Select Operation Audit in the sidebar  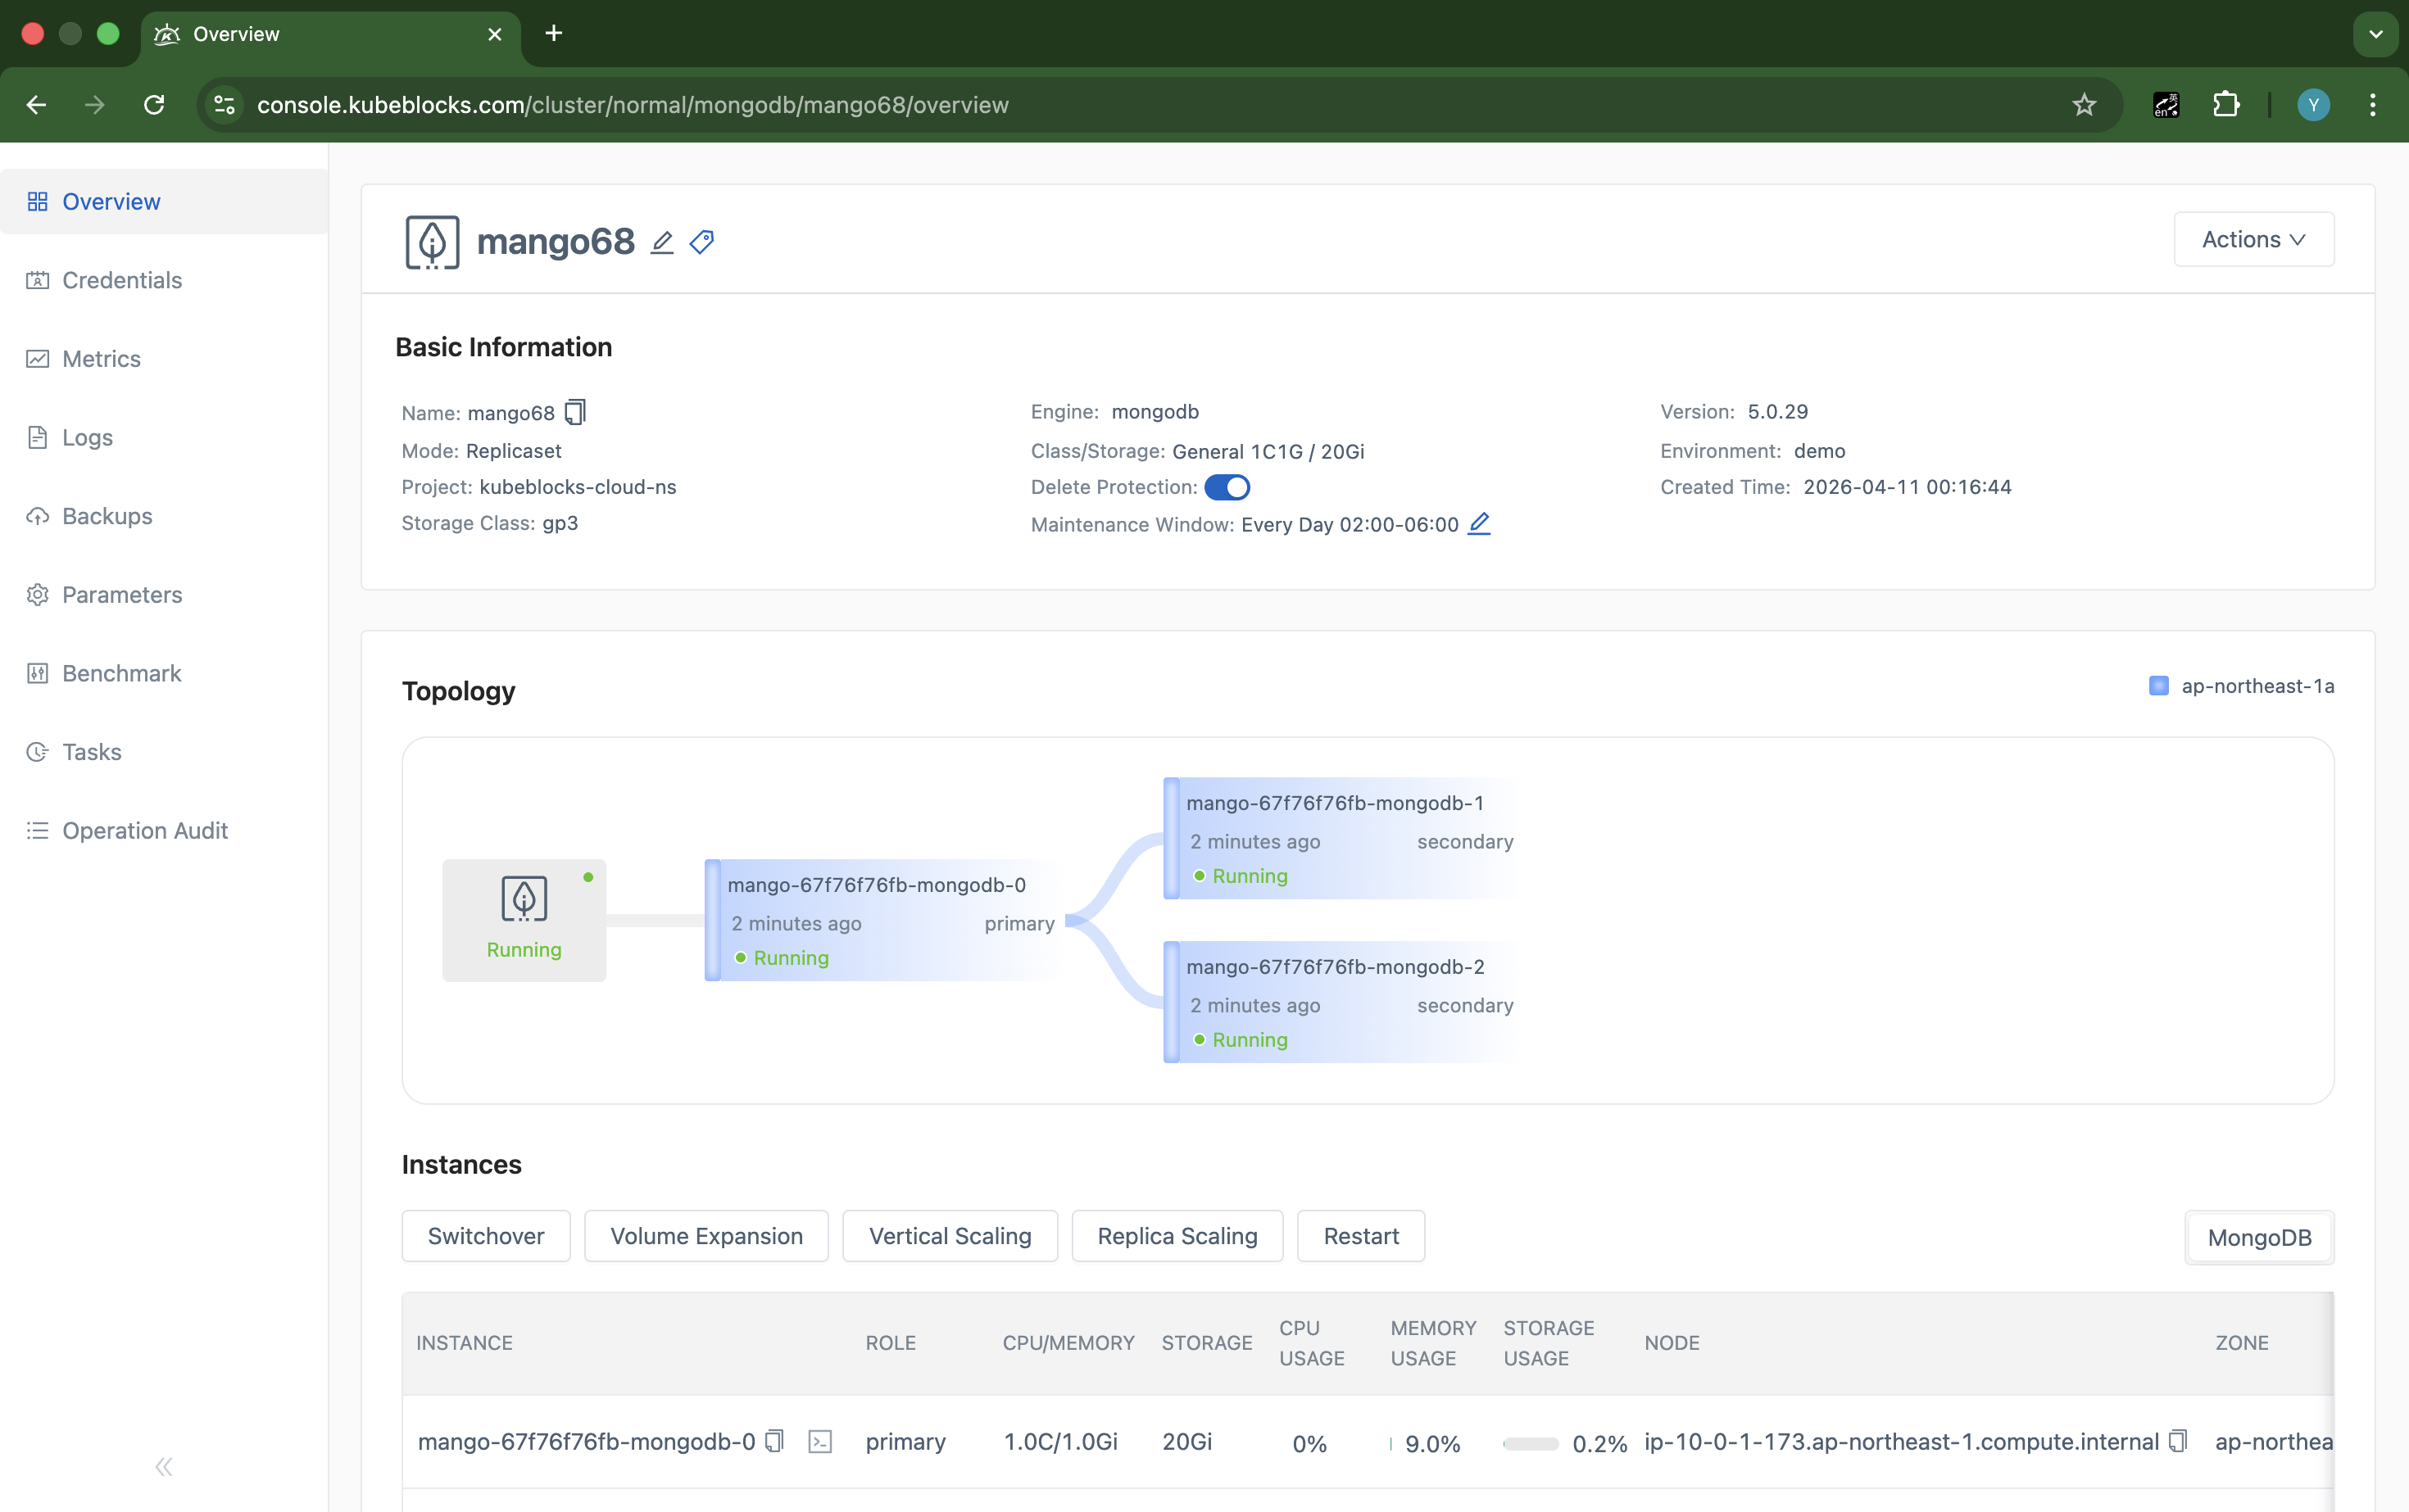click(144, 830)
